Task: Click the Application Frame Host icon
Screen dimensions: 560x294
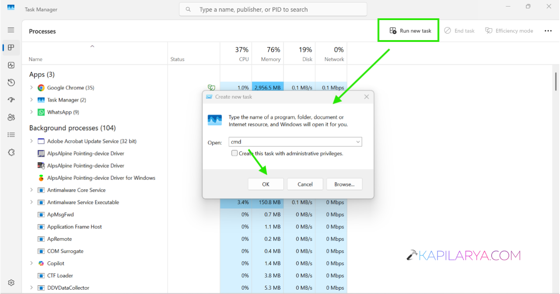Action: click(41, 227)
